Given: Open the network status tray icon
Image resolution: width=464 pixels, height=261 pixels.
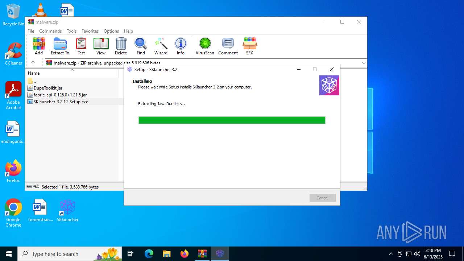Looking at the screenshot, I should (x=409, y=254).
